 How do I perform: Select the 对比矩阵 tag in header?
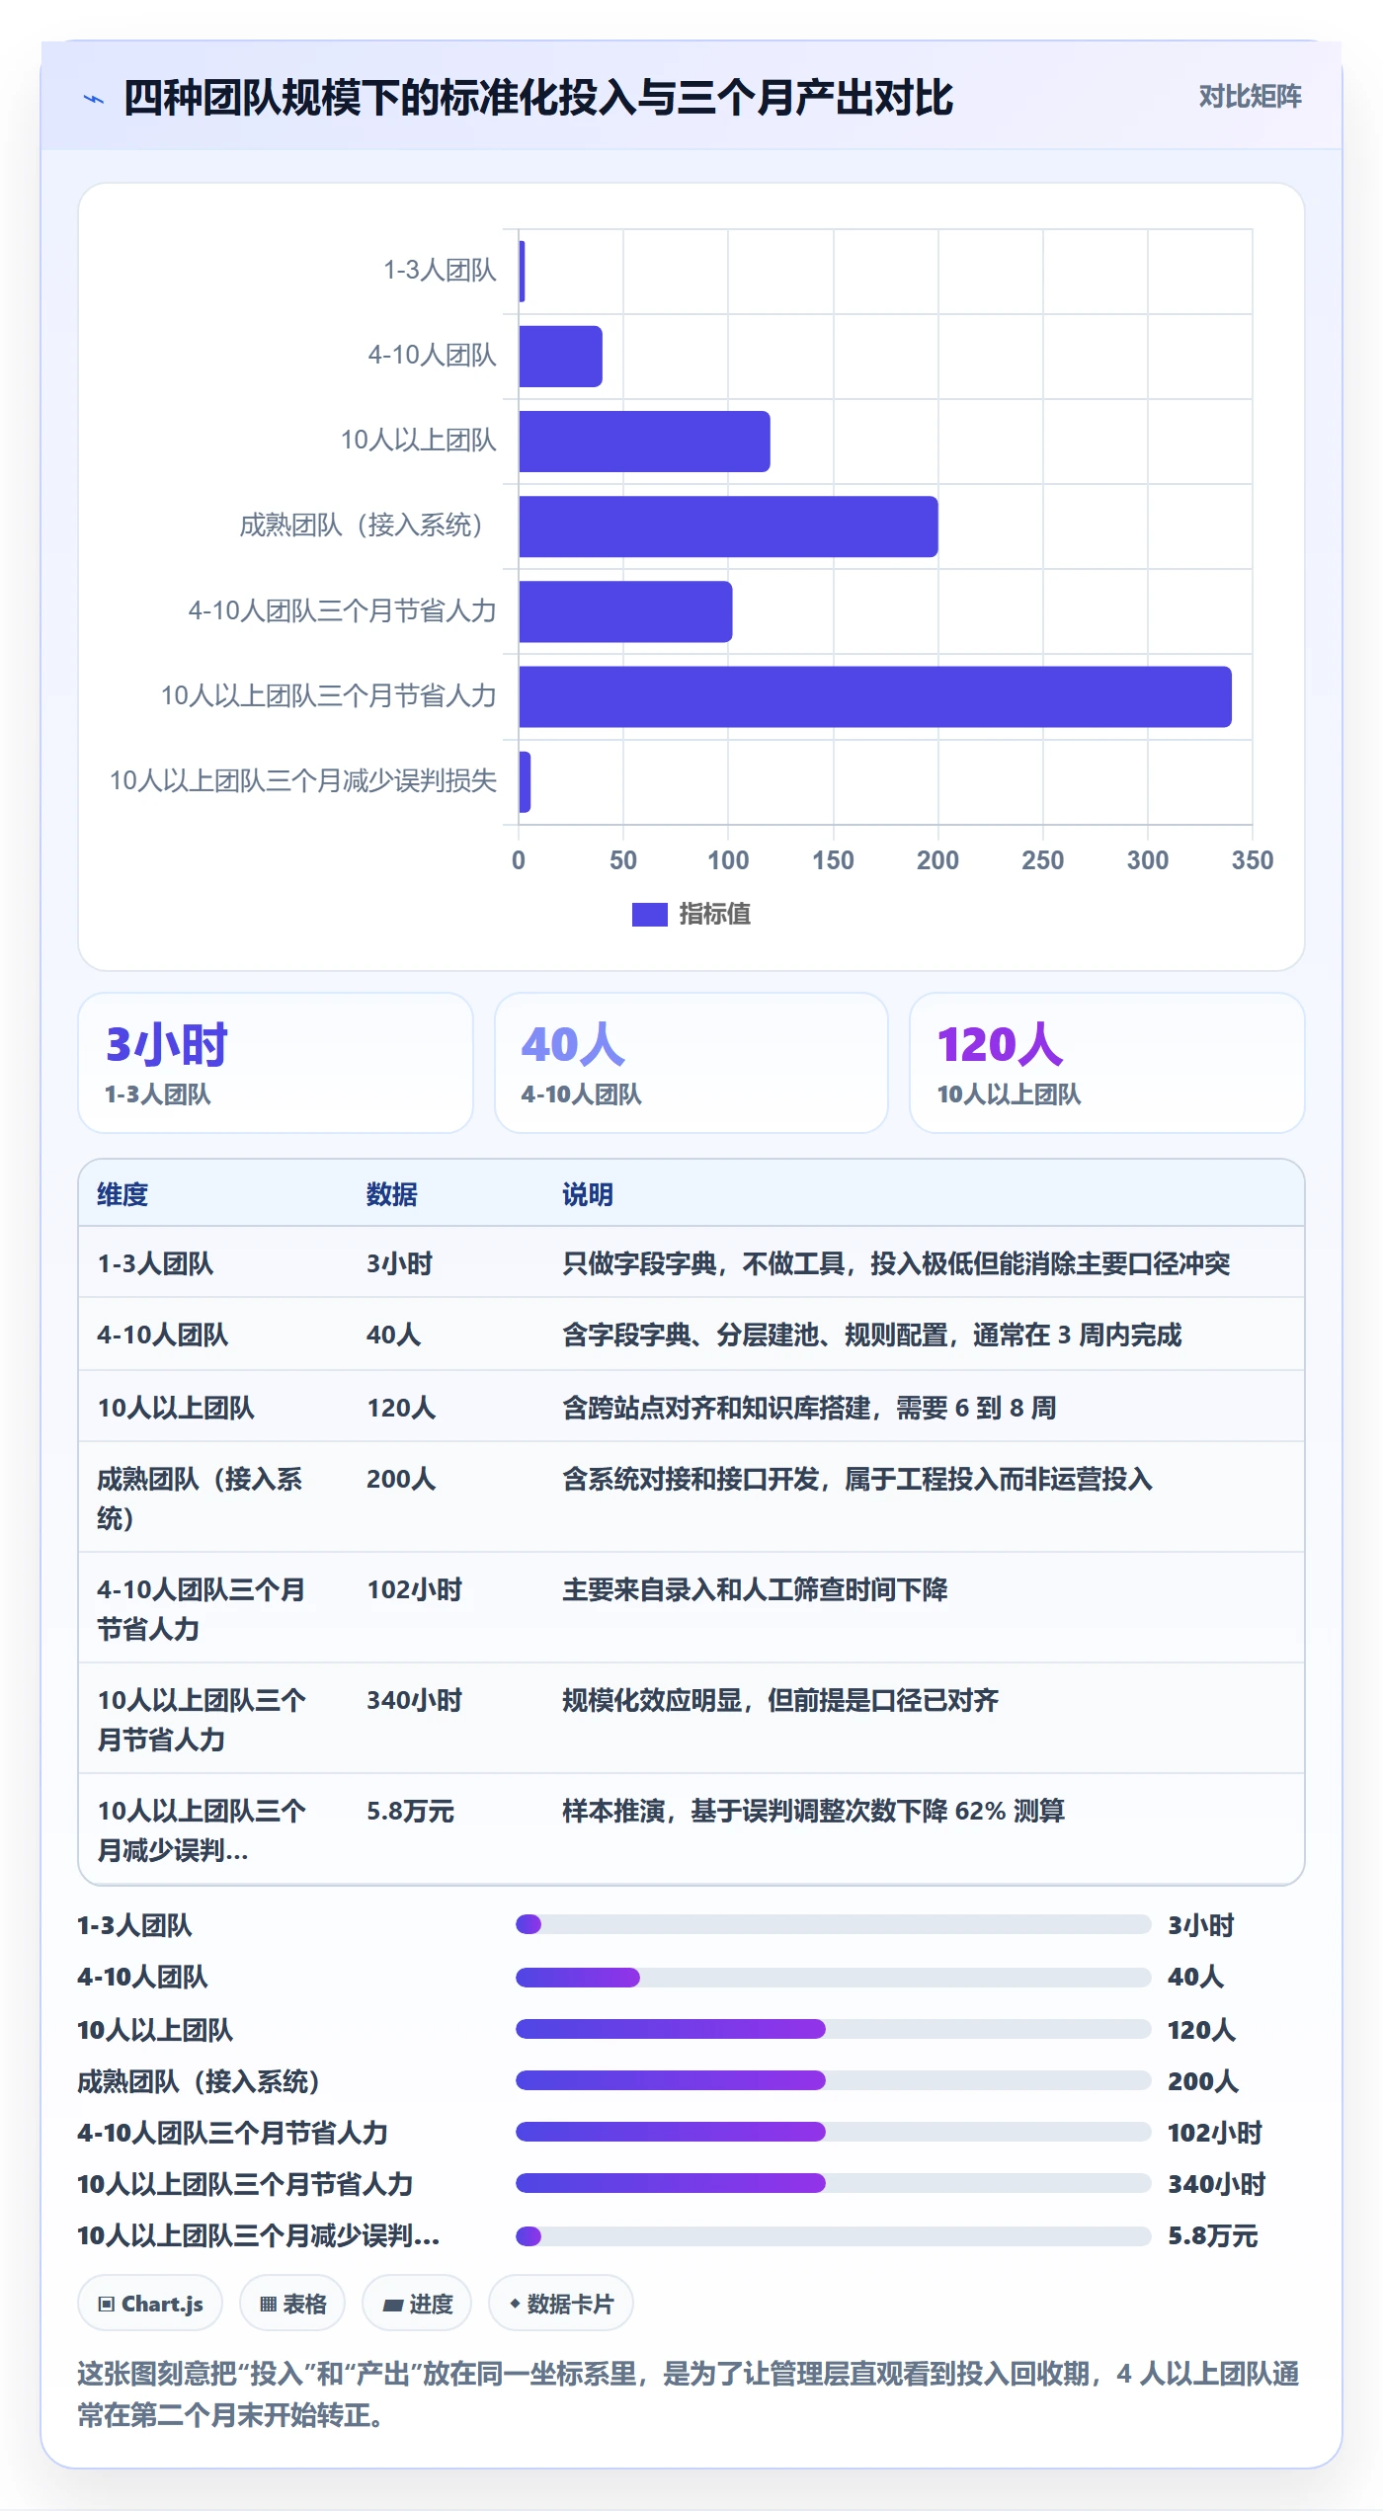click(1250, 96)
